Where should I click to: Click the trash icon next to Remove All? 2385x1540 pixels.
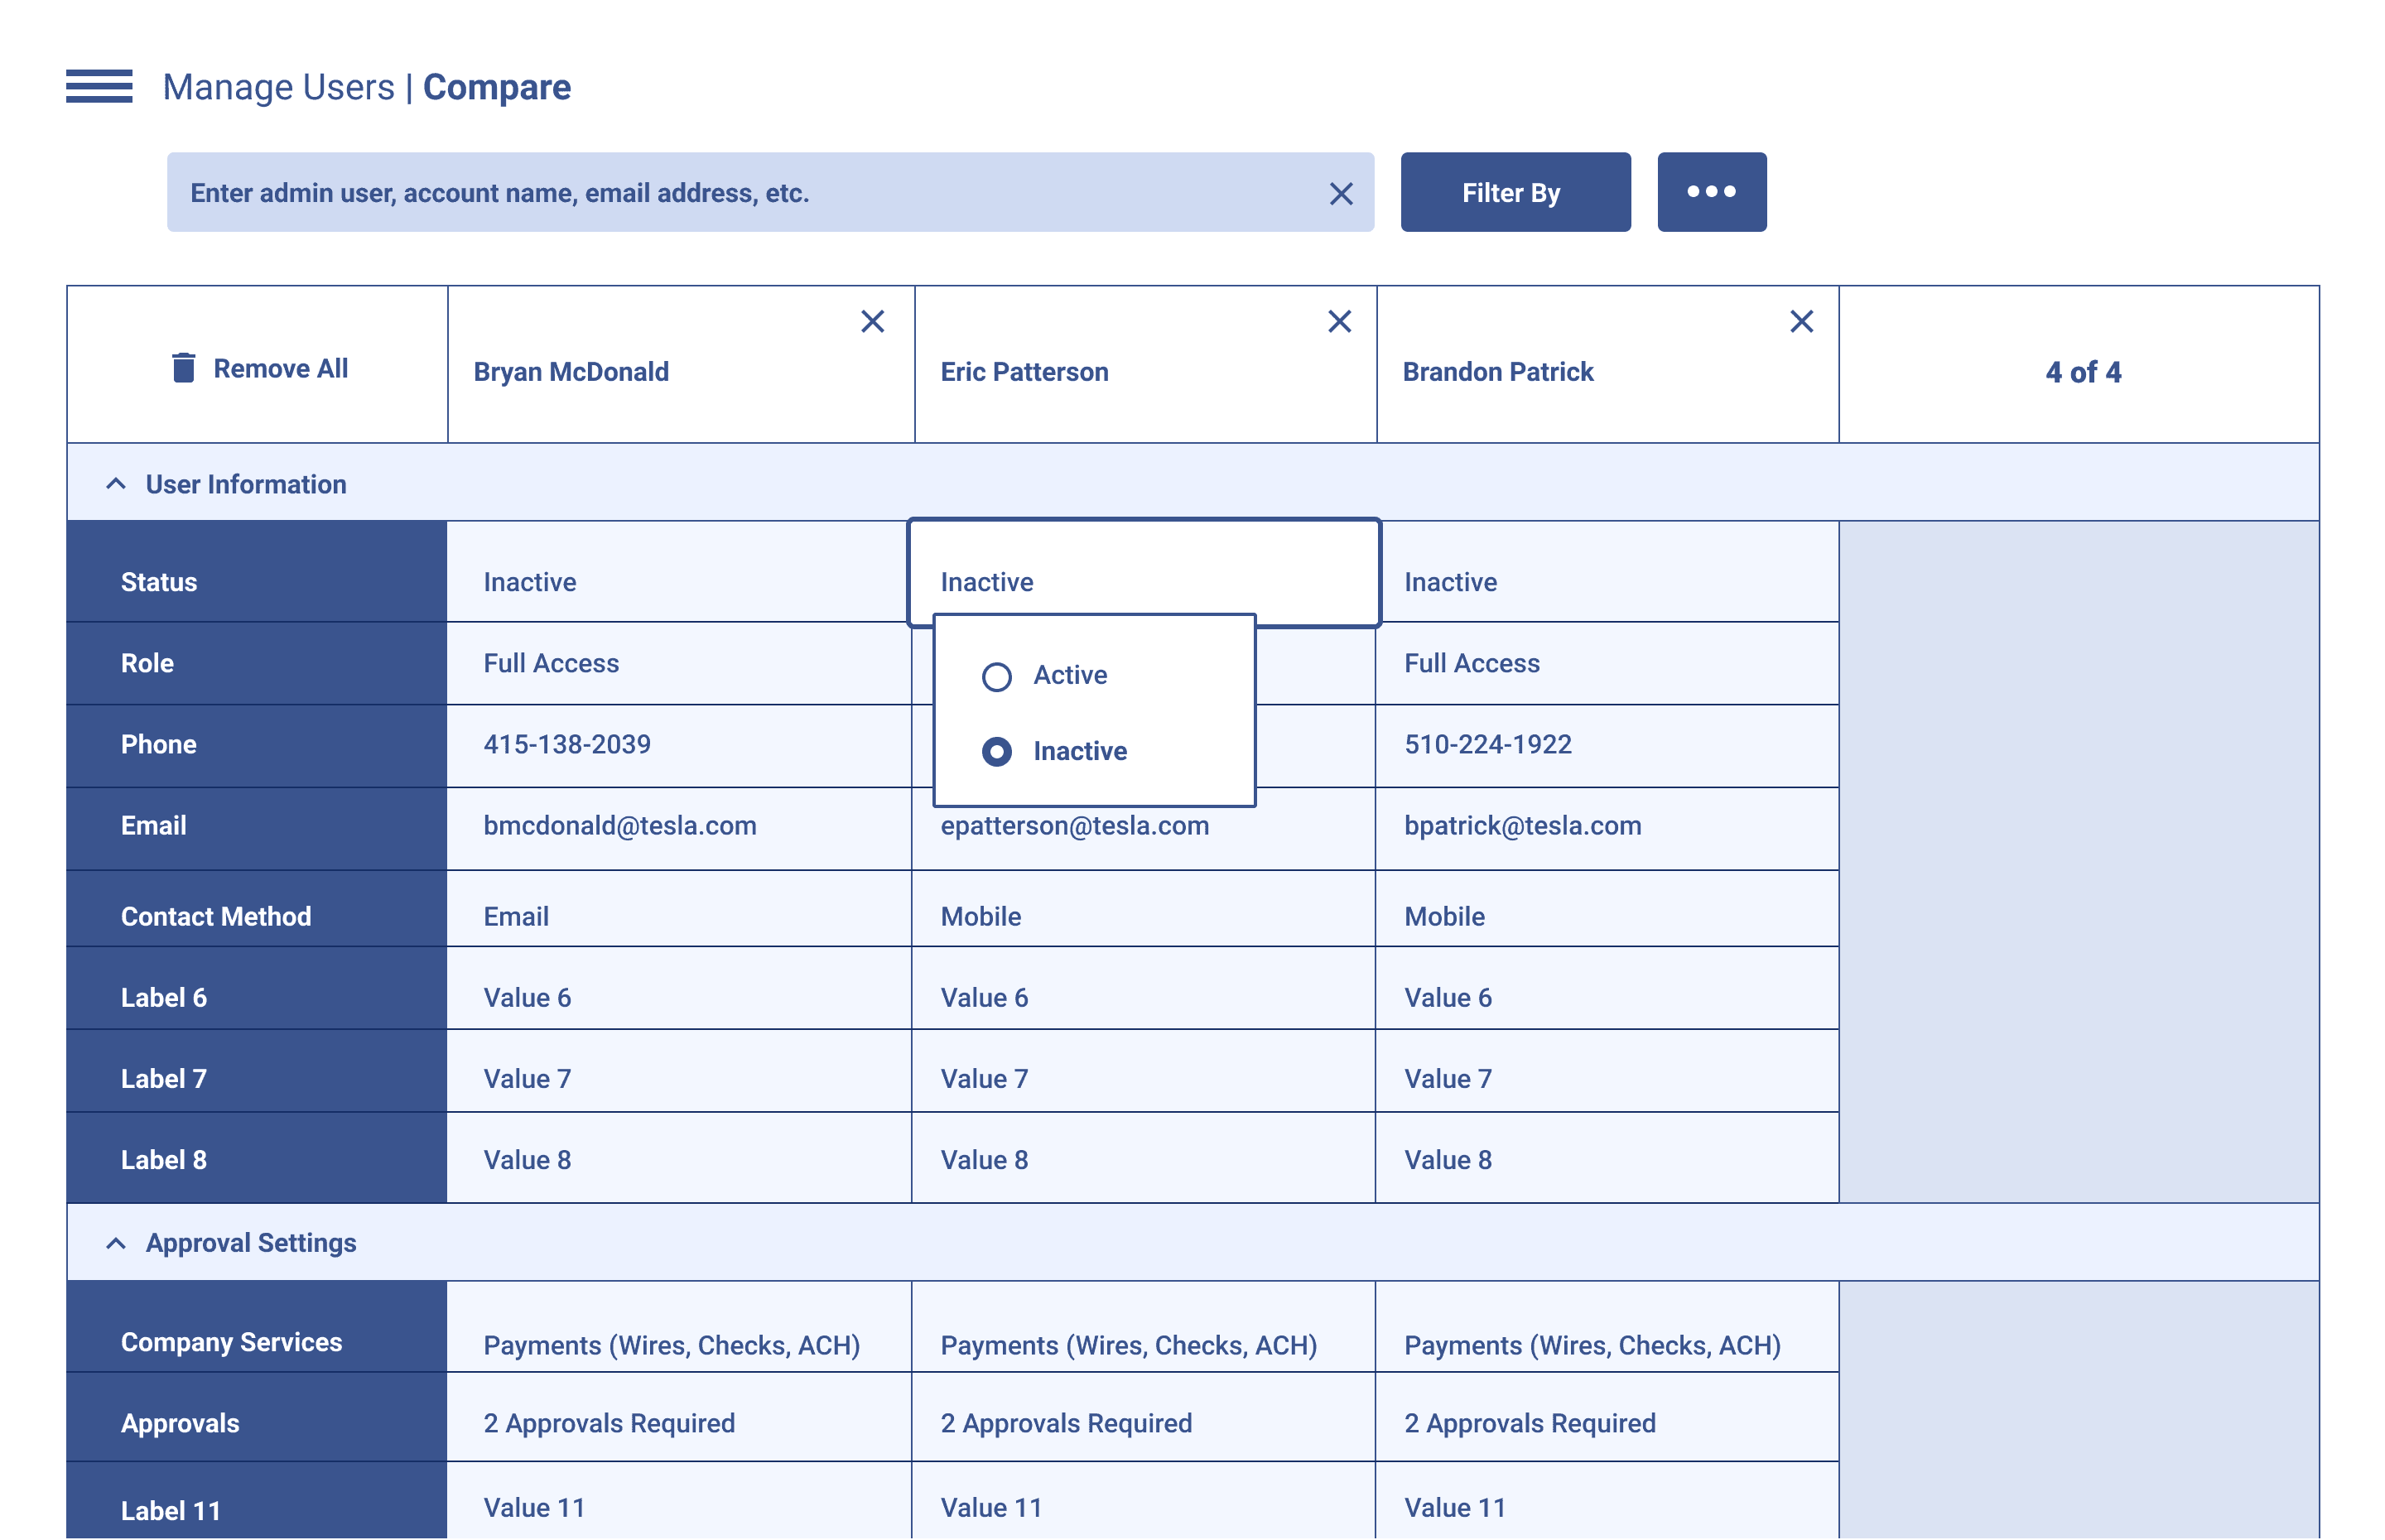pyautogui.click(x=182, y=368)
